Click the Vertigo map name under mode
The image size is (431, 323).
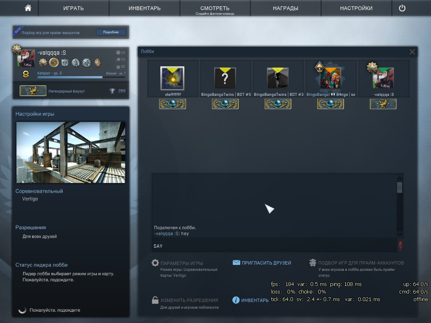click(x=30, y=199)
